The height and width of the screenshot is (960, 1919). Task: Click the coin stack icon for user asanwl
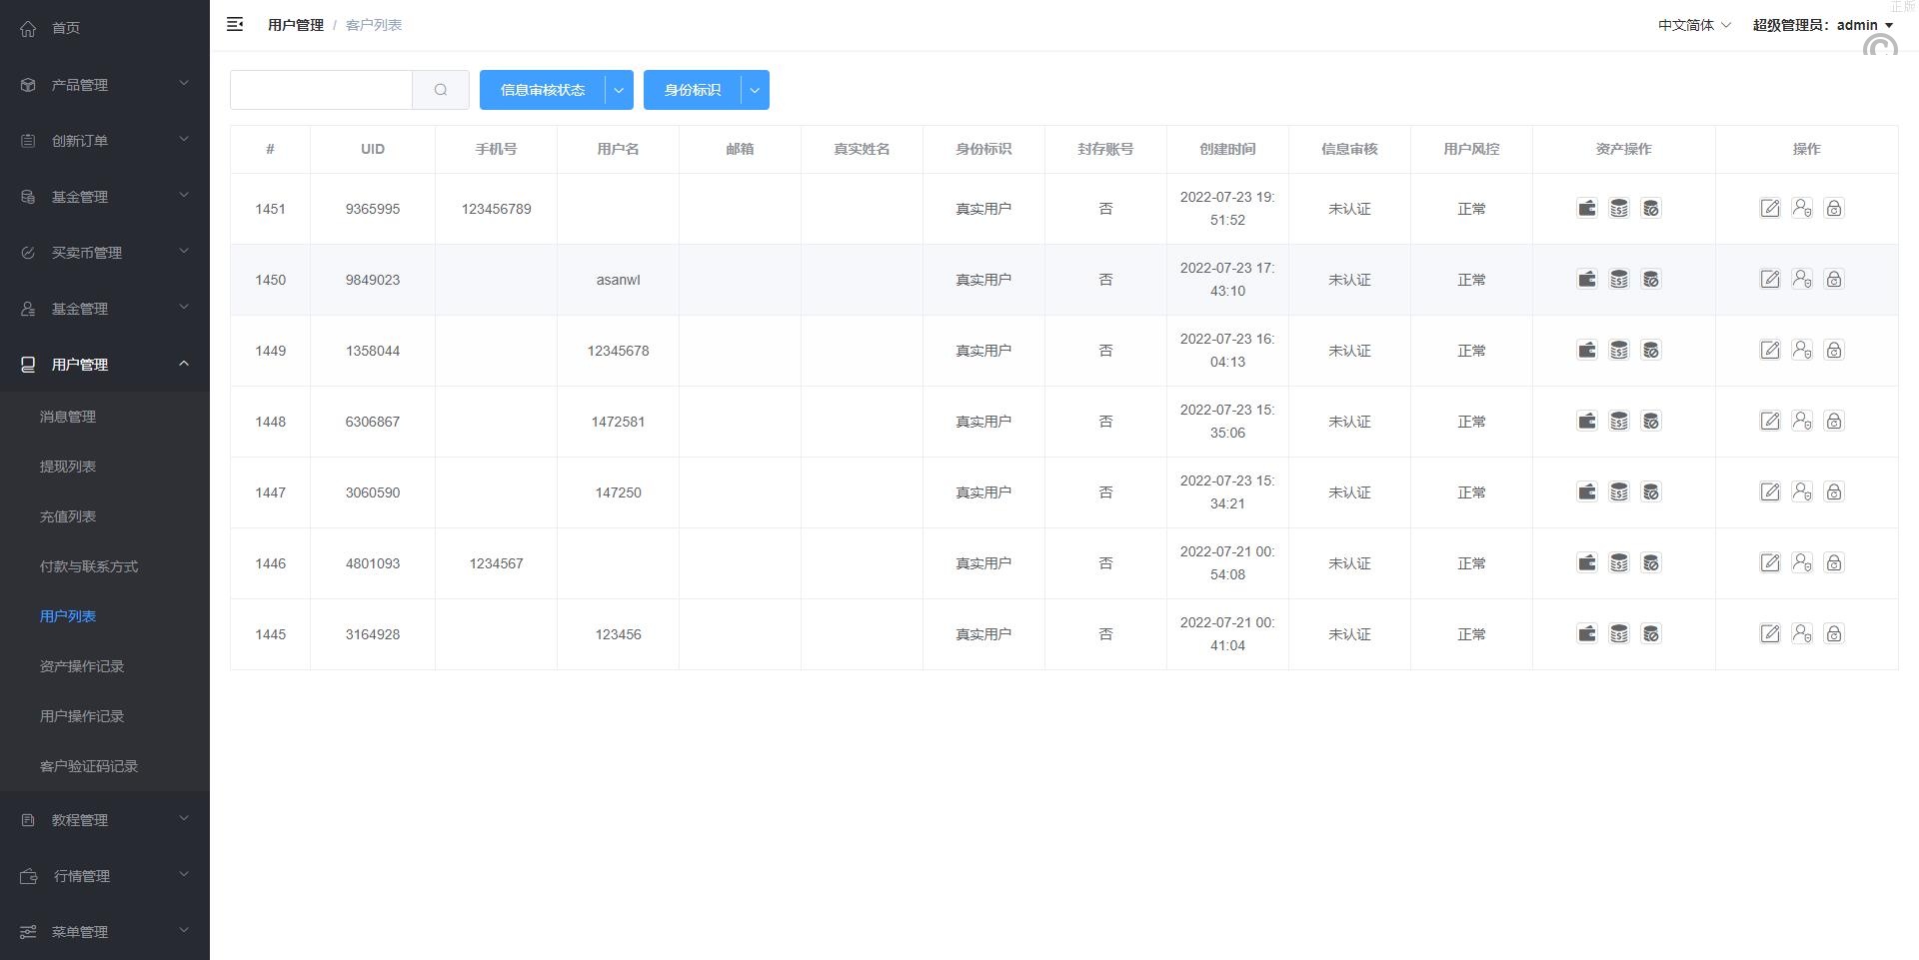click(1618, 279)
